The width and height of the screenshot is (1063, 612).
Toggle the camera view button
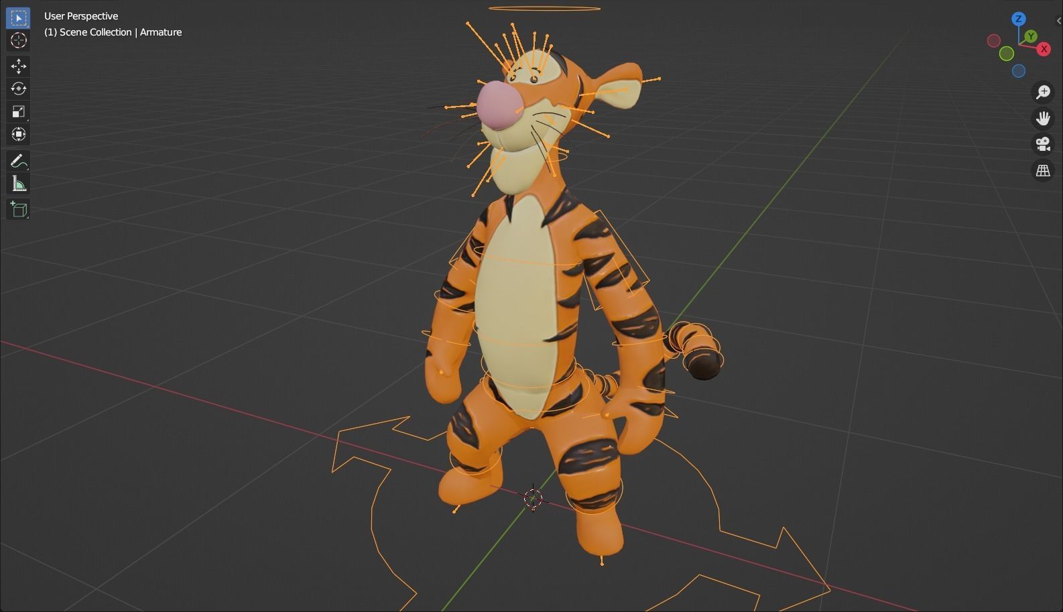[x=1043, y=144]
